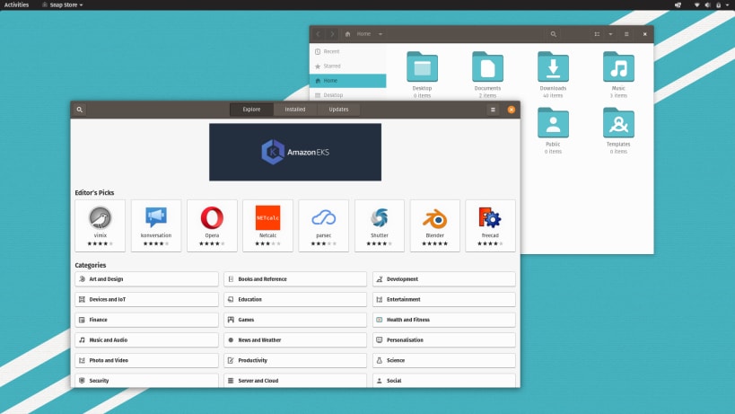Open the Snap Store hamburger menu
Image resolution: width=735 pixels, height=414 pixels.
tap(493, 110)
